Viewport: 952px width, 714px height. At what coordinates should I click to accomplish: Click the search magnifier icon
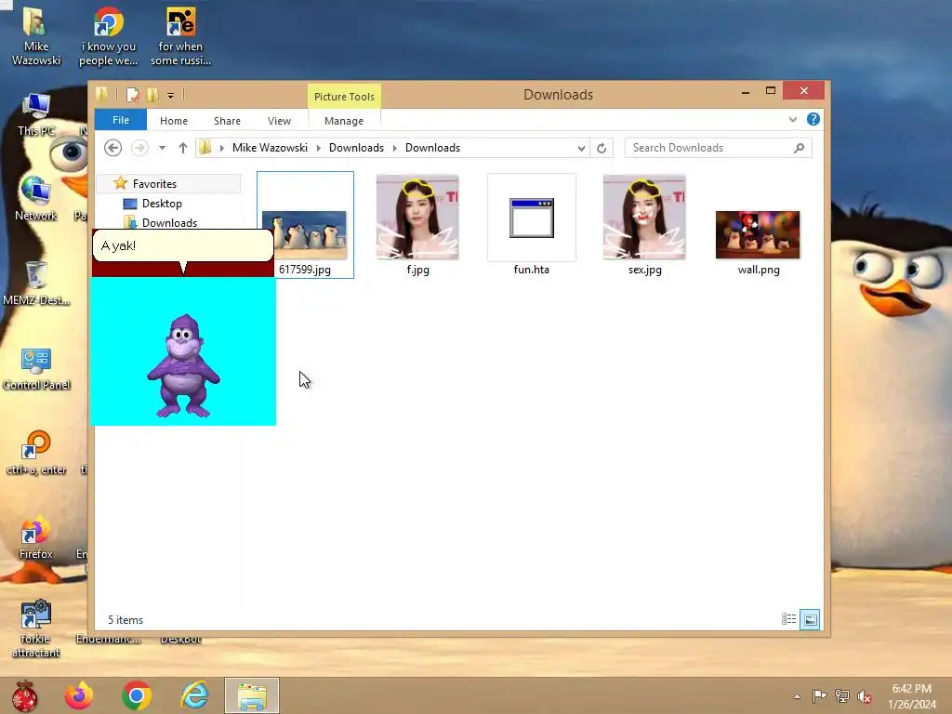pyautogui.click(x=799, y=148)
